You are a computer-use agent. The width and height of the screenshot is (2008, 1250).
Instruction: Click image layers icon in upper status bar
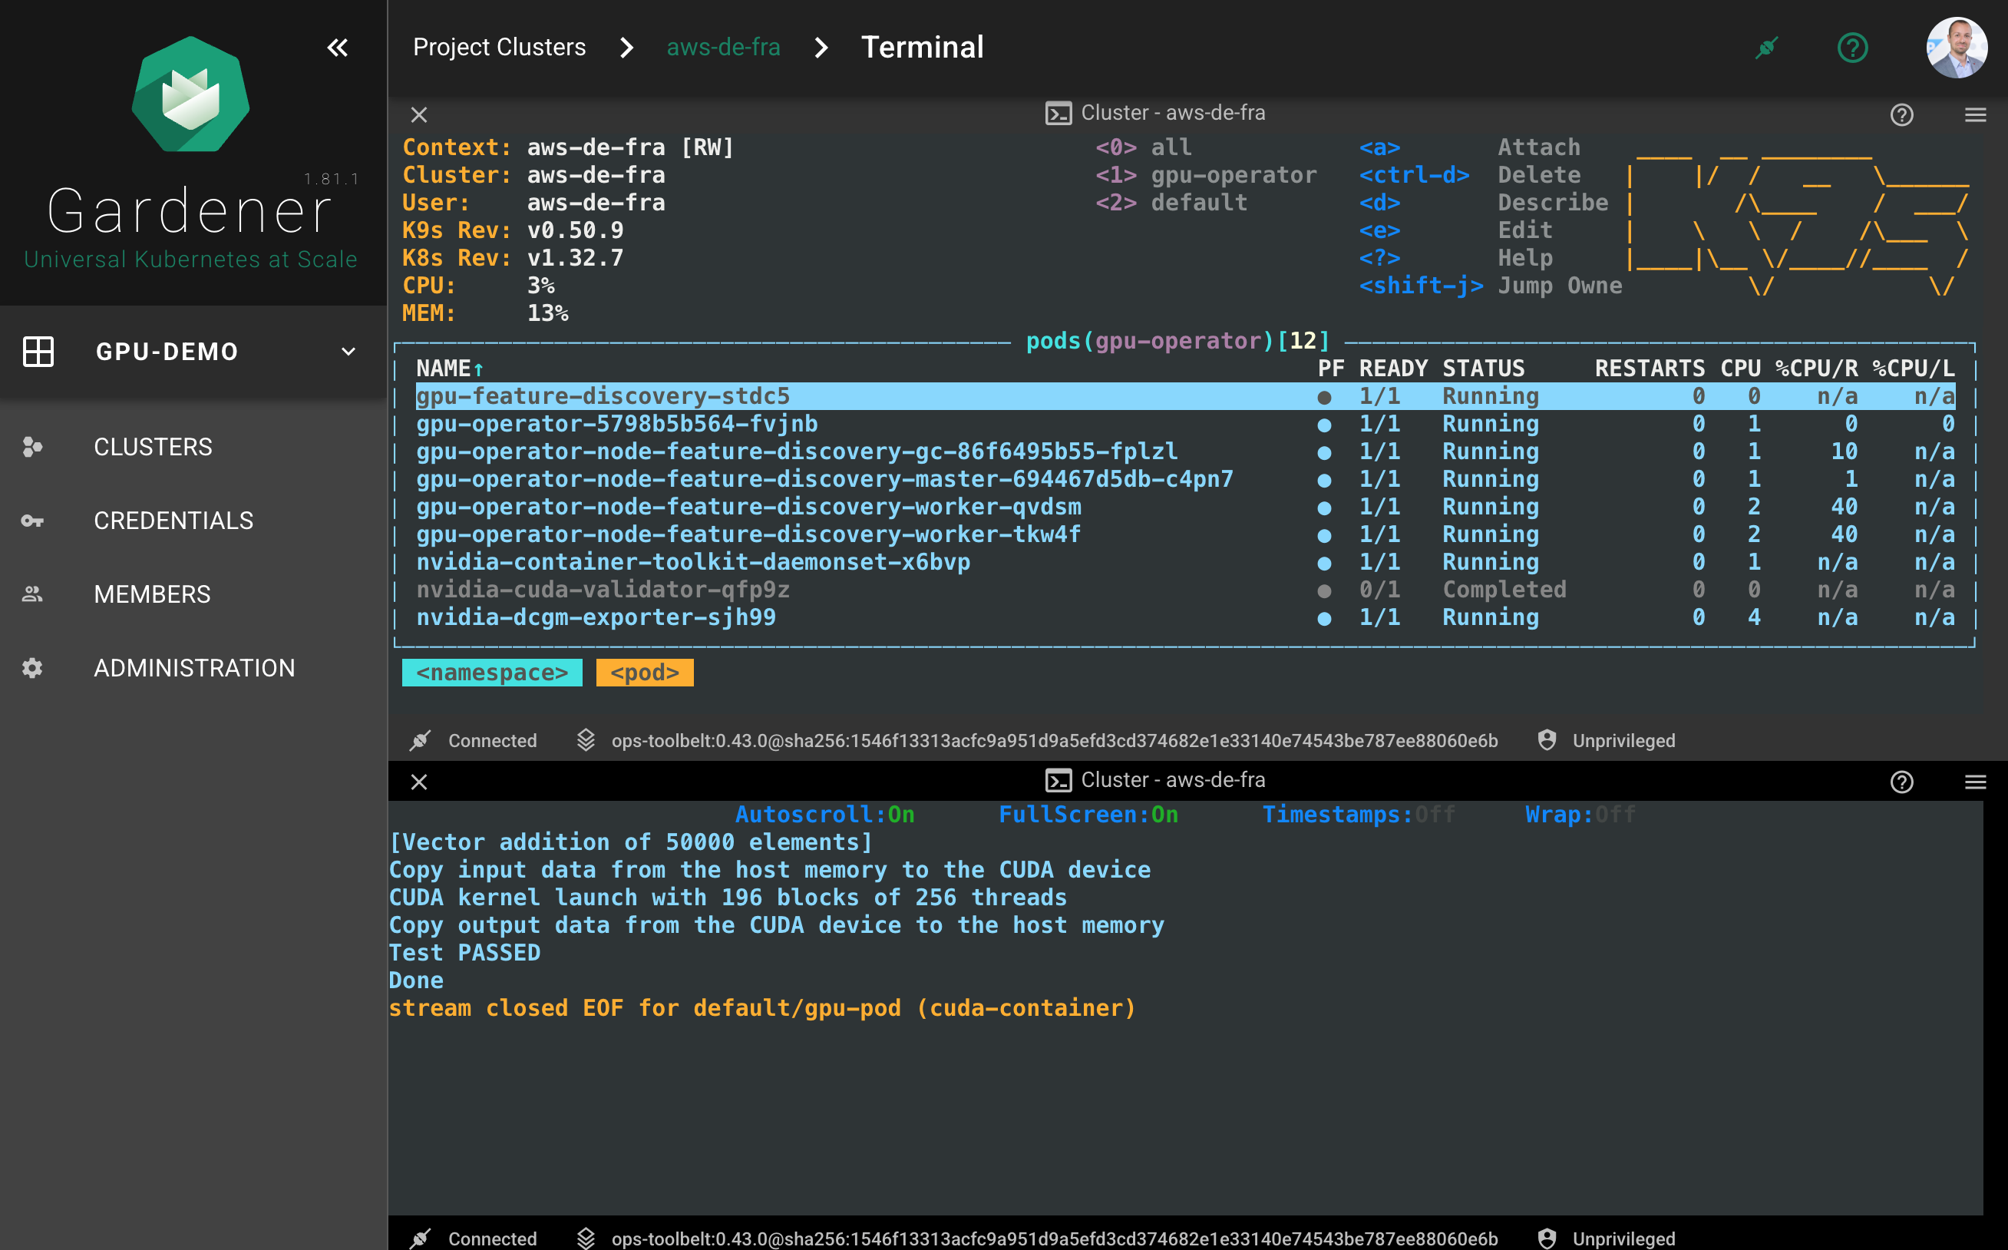click(586, 741)
